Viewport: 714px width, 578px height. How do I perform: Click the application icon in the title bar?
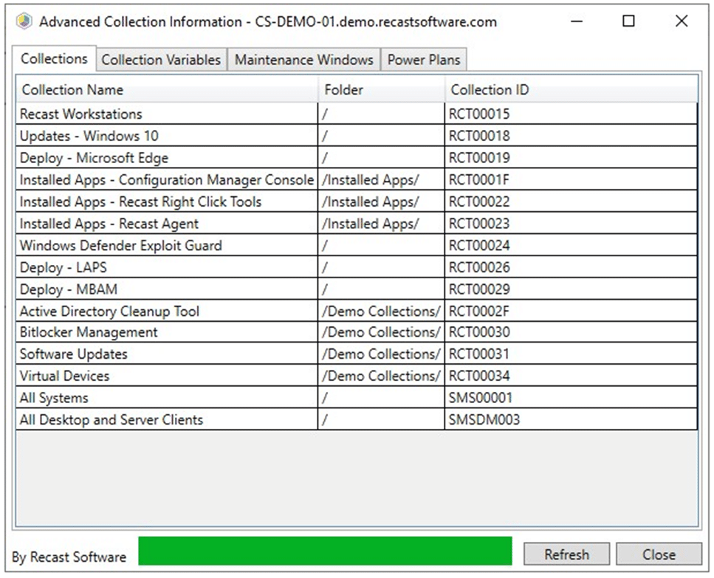(x=23, y=21)
